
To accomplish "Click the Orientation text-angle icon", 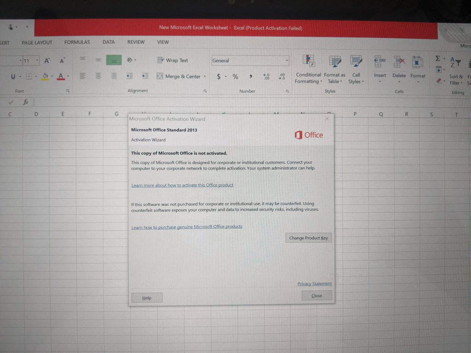I will 130,60.
